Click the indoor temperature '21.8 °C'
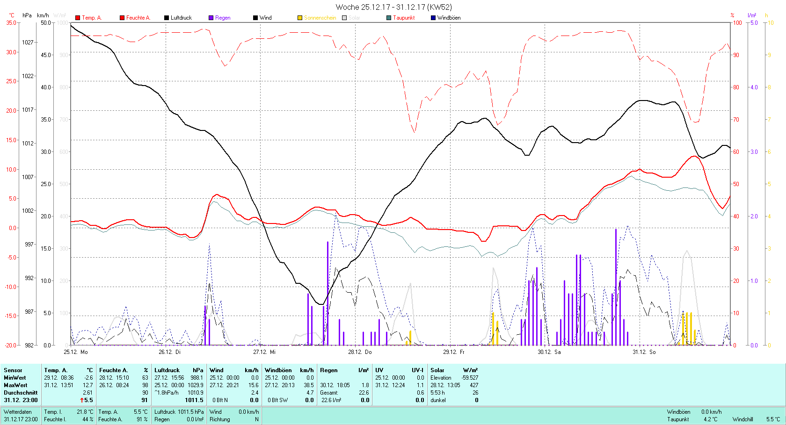The width and height of the screenshot is (786, 425). 85,412
